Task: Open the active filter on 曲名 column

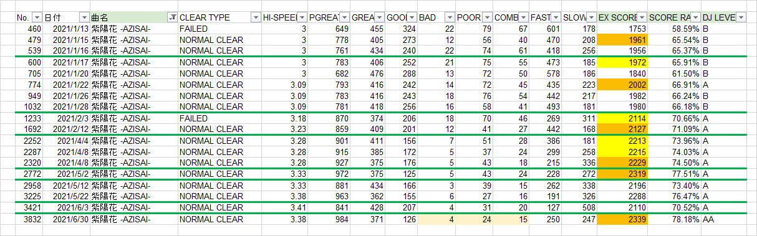Action: [x=173, y=17]
